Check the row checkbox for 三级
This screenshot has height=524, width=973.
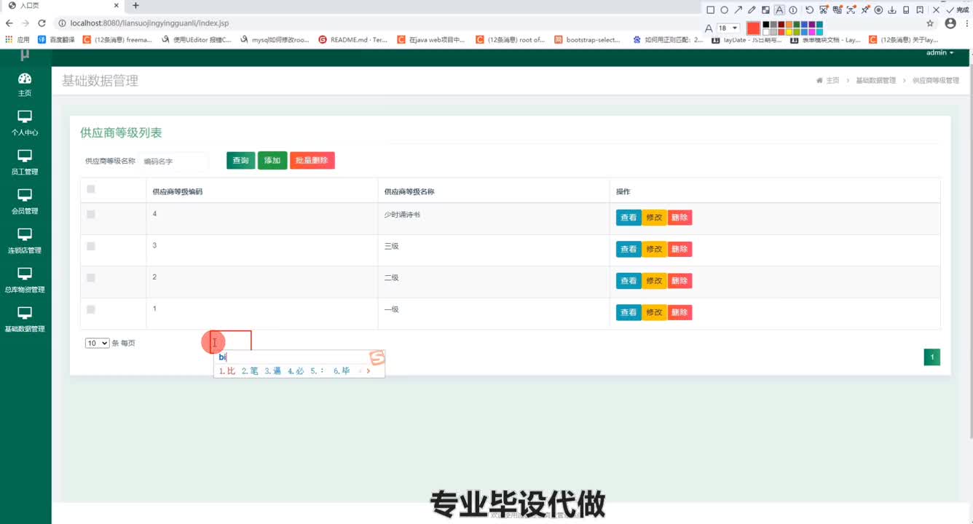coord(90,245)
